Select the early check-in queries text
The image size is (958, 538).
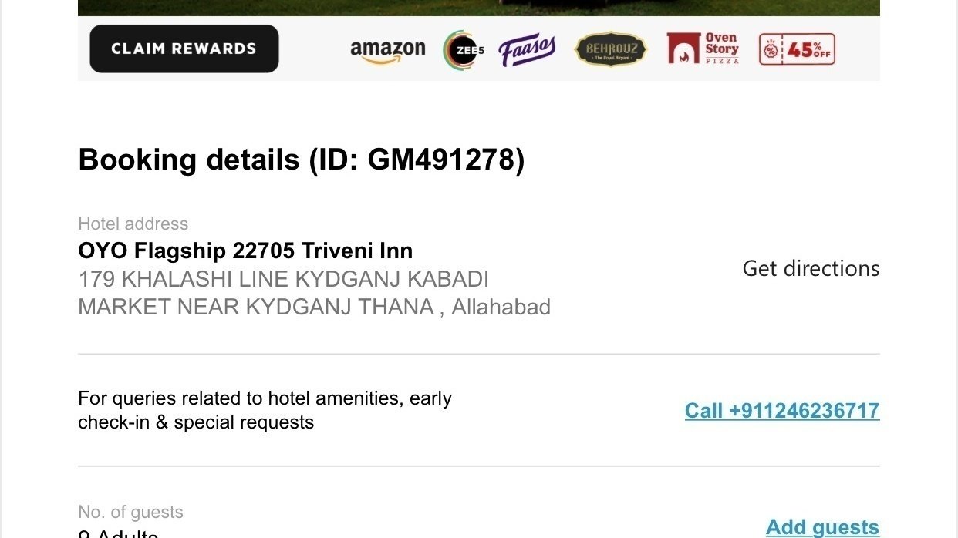(265, 411)
